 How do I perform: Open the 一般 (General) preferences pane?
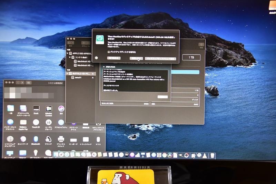coord(11,109)
